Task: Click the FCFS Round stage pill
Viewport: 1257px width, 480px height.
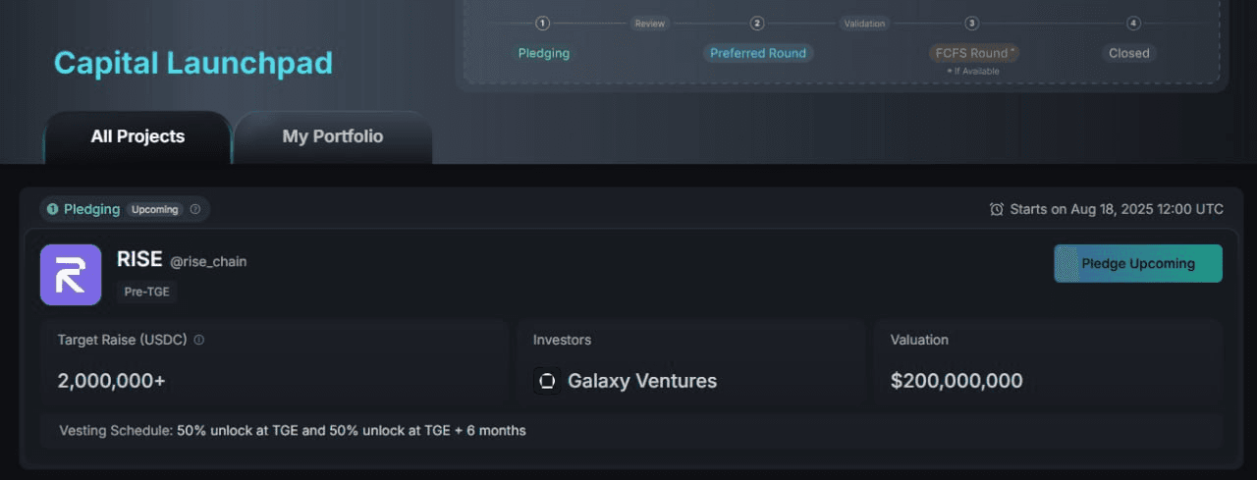Action: click(974, 53)
